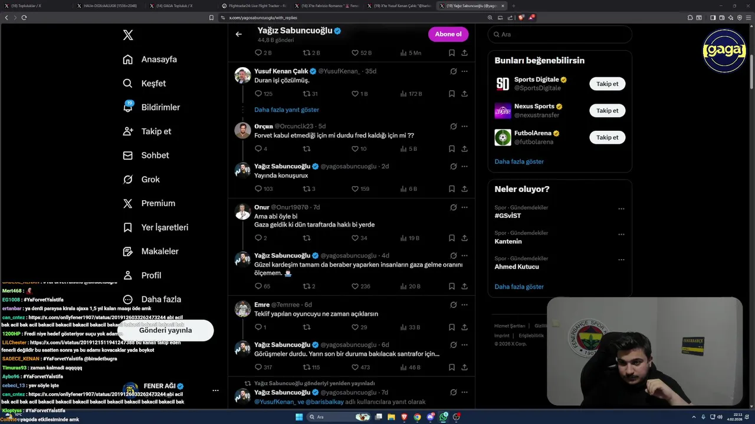This screenshot has height=424, width=755.
Task: Like the 'Yayında konuşurux' post
Action: pyautogui.click(x=355, y=189)
